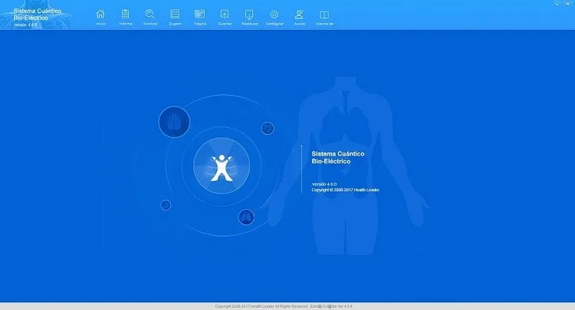Close the application window
The image size is (575, 310).
click(567, 4)
